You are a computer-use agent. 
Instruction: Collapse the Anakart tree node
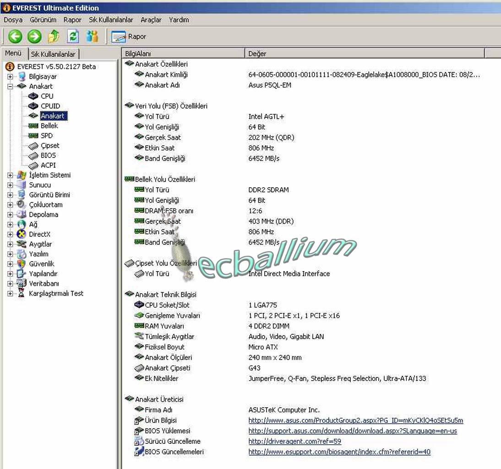[x=10, y=87]
